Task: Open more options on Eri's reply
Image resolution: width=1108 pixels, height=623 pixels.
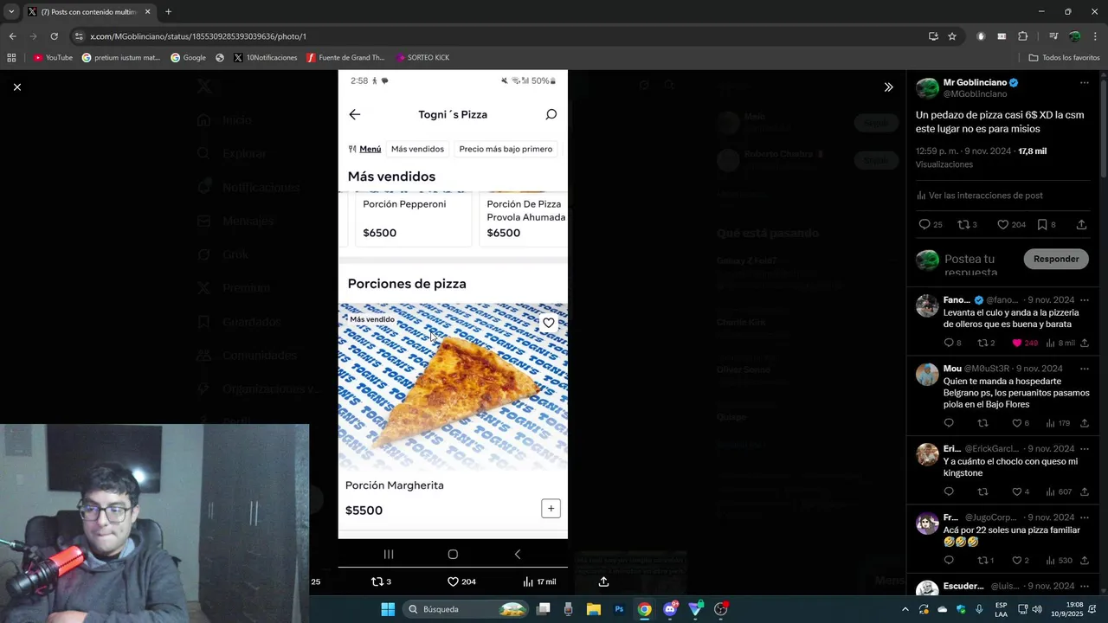Action: pos(1084,449)
